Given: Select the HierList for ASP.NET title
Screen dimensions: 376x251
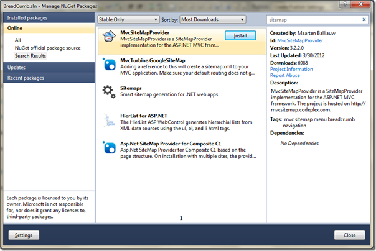Looking at the screenshot, I should coord(144,116).
